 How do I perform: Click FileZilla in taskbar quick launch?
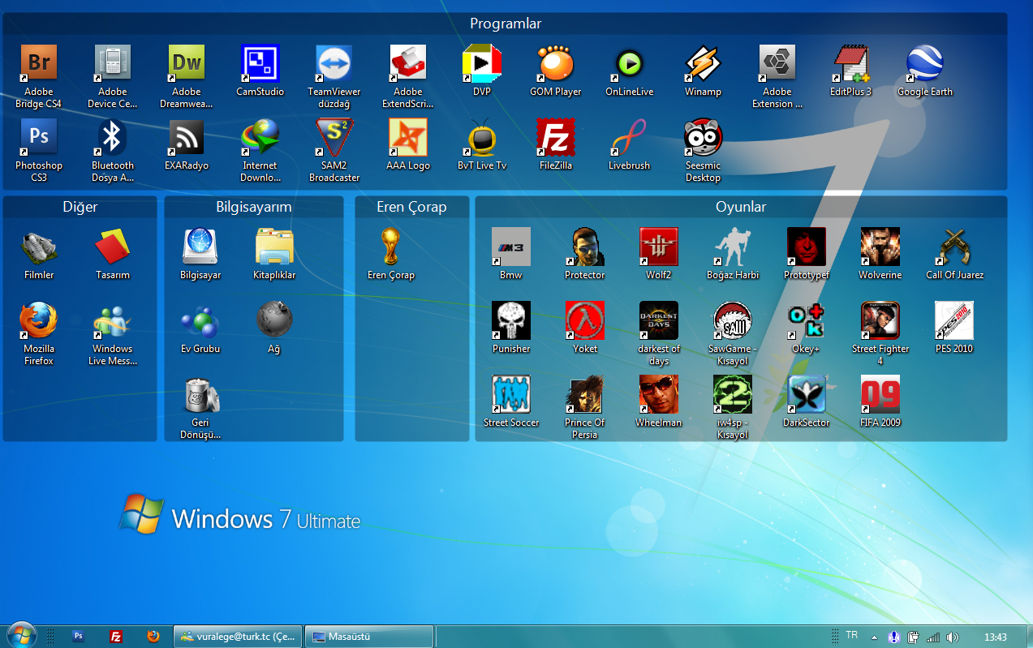(116, 637)
